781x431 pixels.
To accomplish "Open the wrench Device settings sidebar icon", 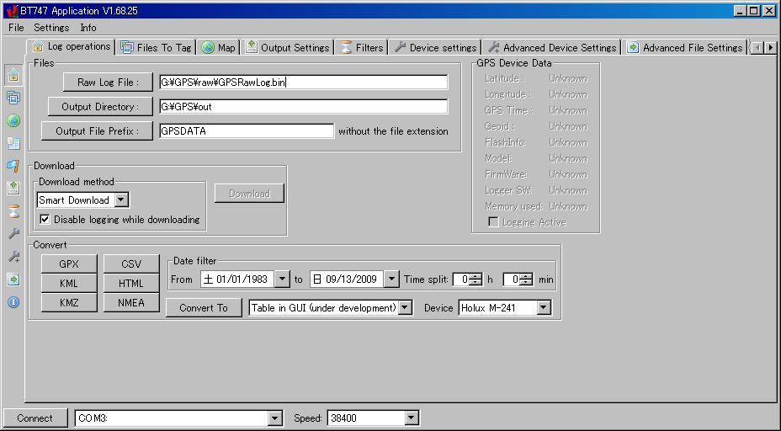I will point(13,234).
